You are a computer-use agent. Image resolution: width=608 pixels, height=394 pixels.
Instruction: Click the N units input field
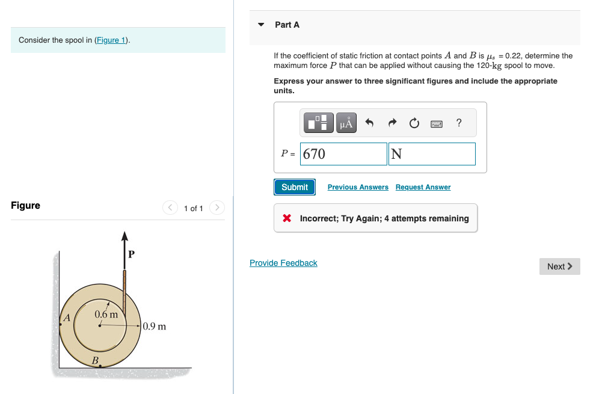431,153
